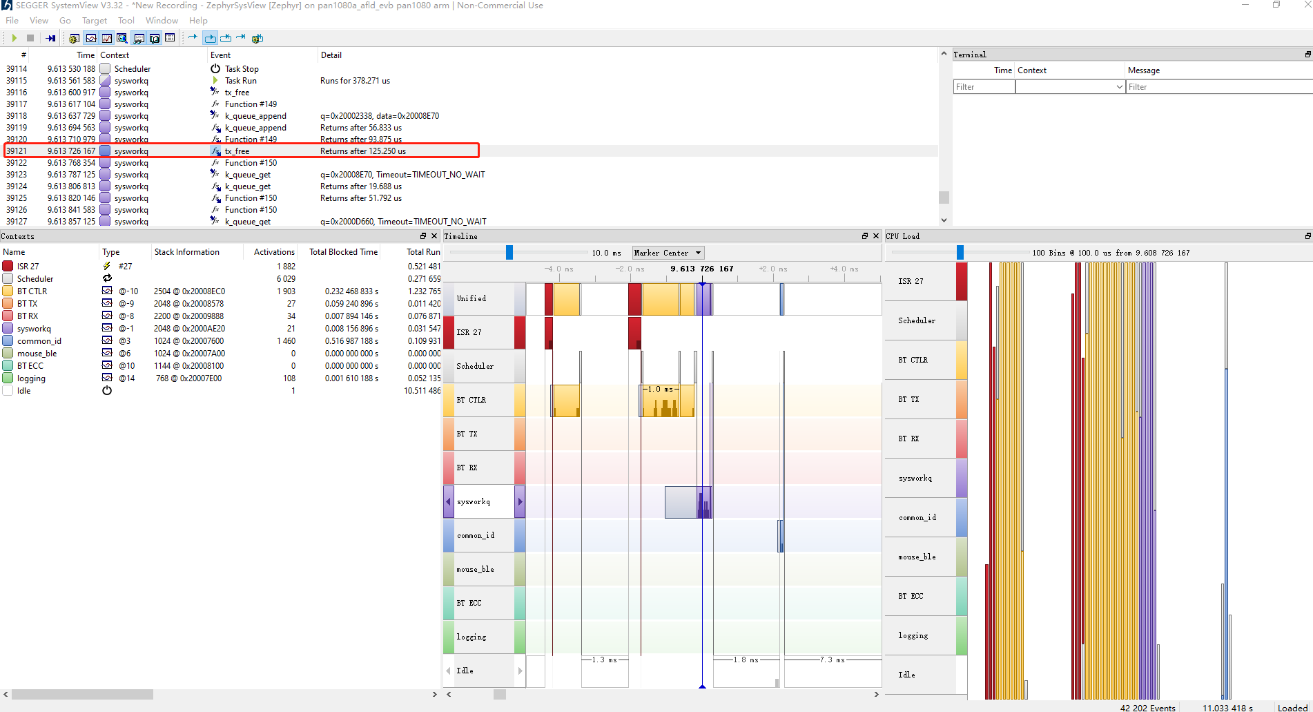
Task: Float the Contexts panel with undock icon
Action: point(423,236)
